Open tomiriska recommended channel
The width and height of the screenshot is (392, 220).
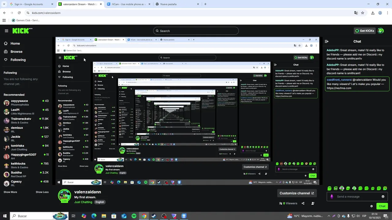(26, 147)
